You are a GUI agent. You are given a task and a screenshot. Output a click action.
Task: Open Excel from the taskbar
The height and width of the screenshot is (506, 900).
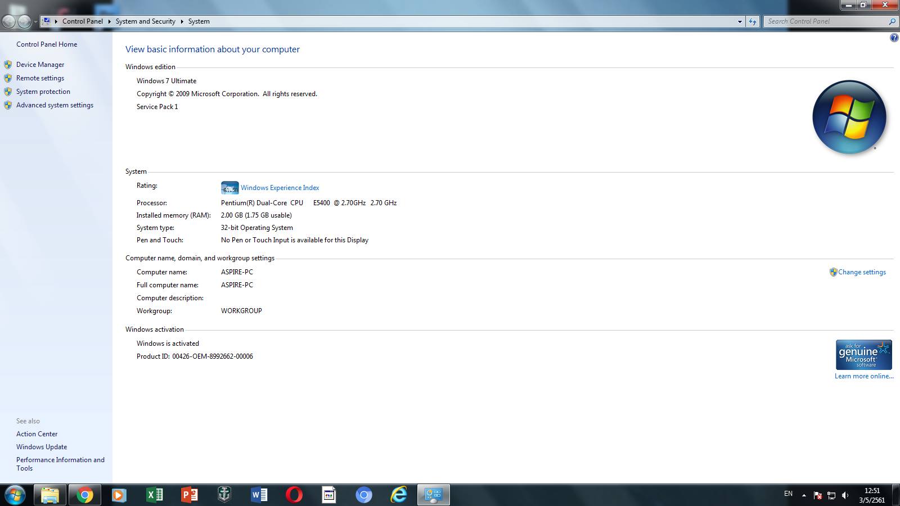click(x=154, y=495)
